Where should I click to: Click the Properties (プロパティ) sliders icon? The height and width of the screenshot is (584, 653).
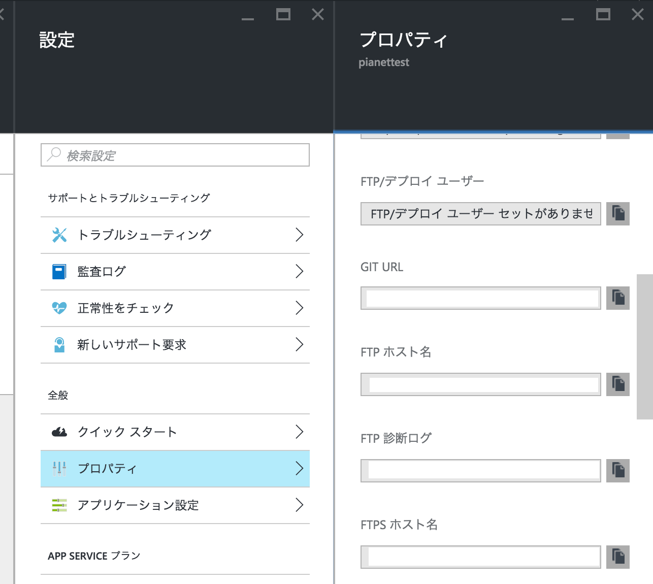click(x=59, y=469)
